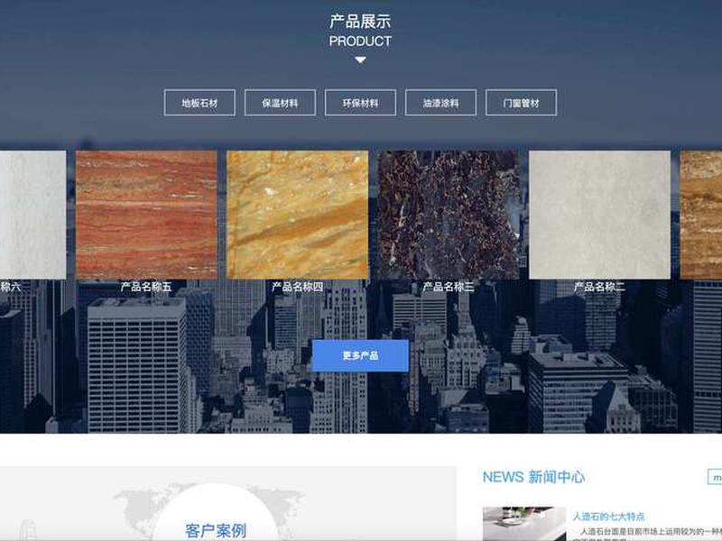
Task: Open the partially visible white stone thumbnail at left
Action: [x=32, y=215]
